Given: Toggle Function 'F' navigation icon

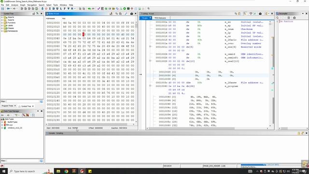Looking at the screenshot, I should (x=65, y=9).
